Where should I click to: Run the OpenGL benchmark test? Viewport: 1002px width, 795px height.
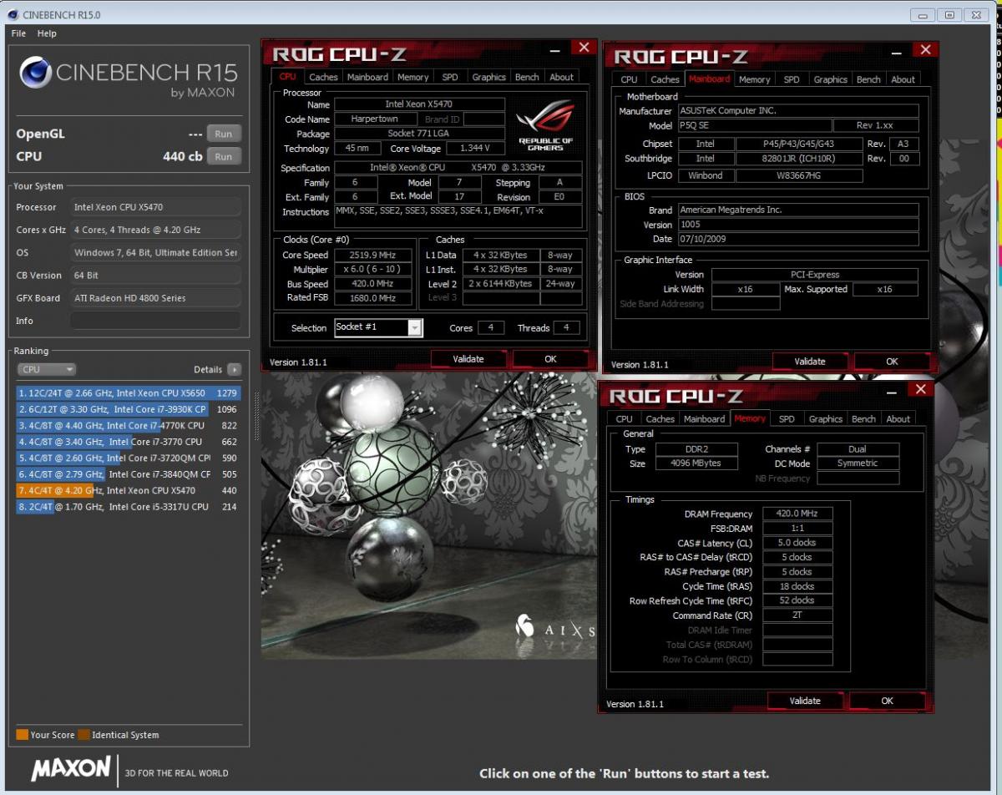(223, 134)
